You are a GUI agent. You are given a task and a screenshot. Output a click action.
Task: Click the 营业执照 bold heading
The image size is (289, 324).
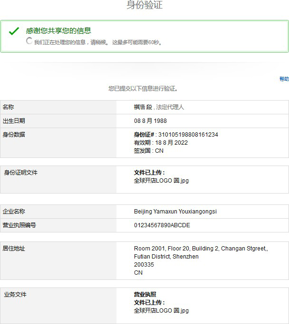point(145,295)
